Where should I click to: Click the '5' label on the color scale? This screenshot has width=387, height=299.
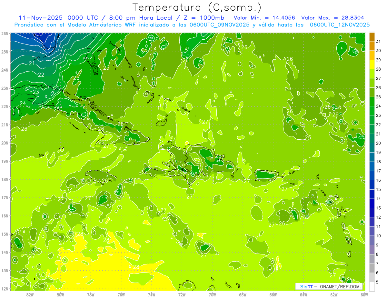[377, 282]
